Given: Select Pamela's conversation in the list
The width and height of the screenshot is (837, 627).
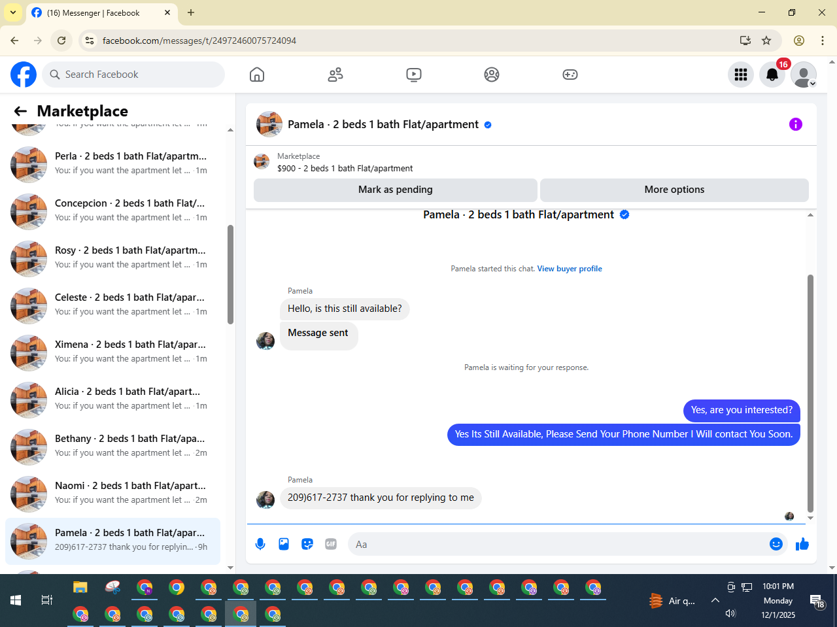Looking at the screenshot, I should pos(112,541).
